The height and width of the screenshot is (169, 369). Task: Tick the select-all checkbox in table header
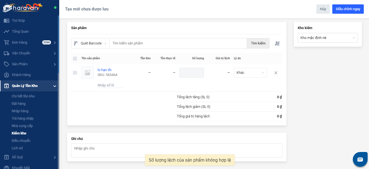(x=75, y=58)
